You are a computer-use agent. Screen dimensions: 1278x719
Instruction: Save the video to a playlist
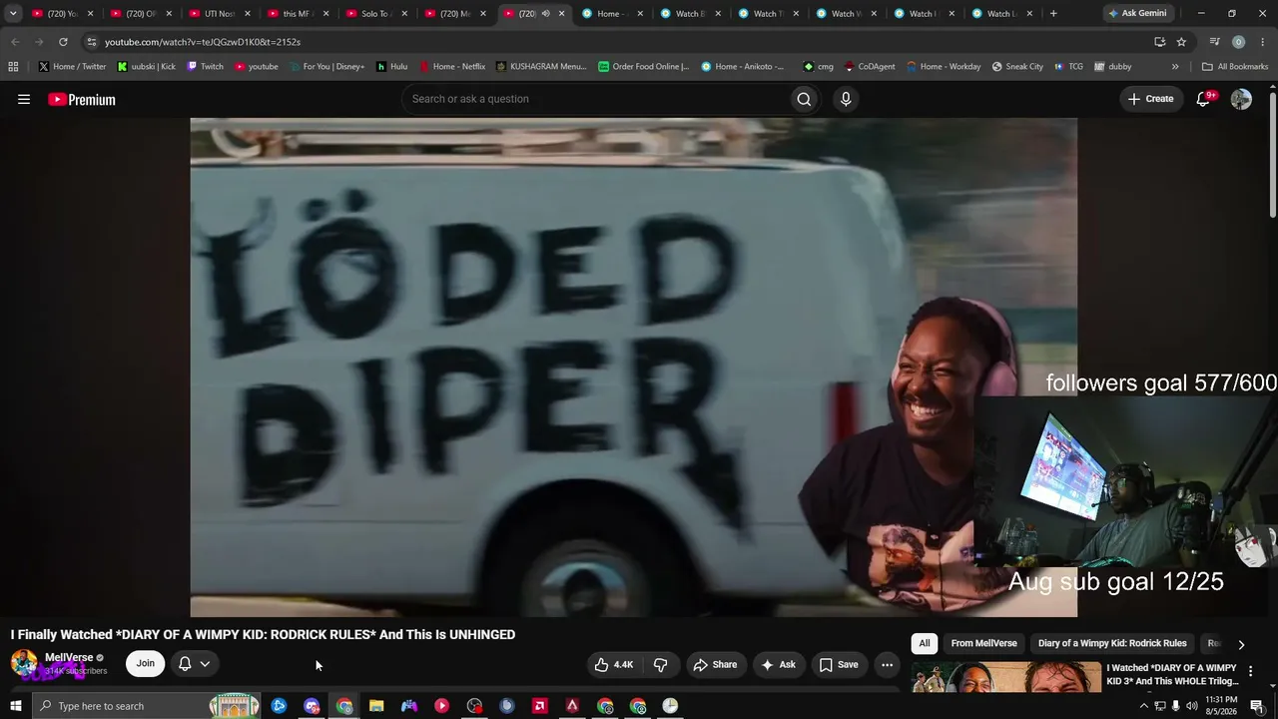coord(839,664)
